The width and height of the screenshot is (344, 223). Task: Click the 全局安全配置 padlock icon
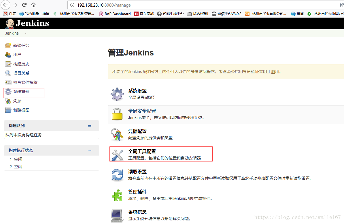click(117, 114)
